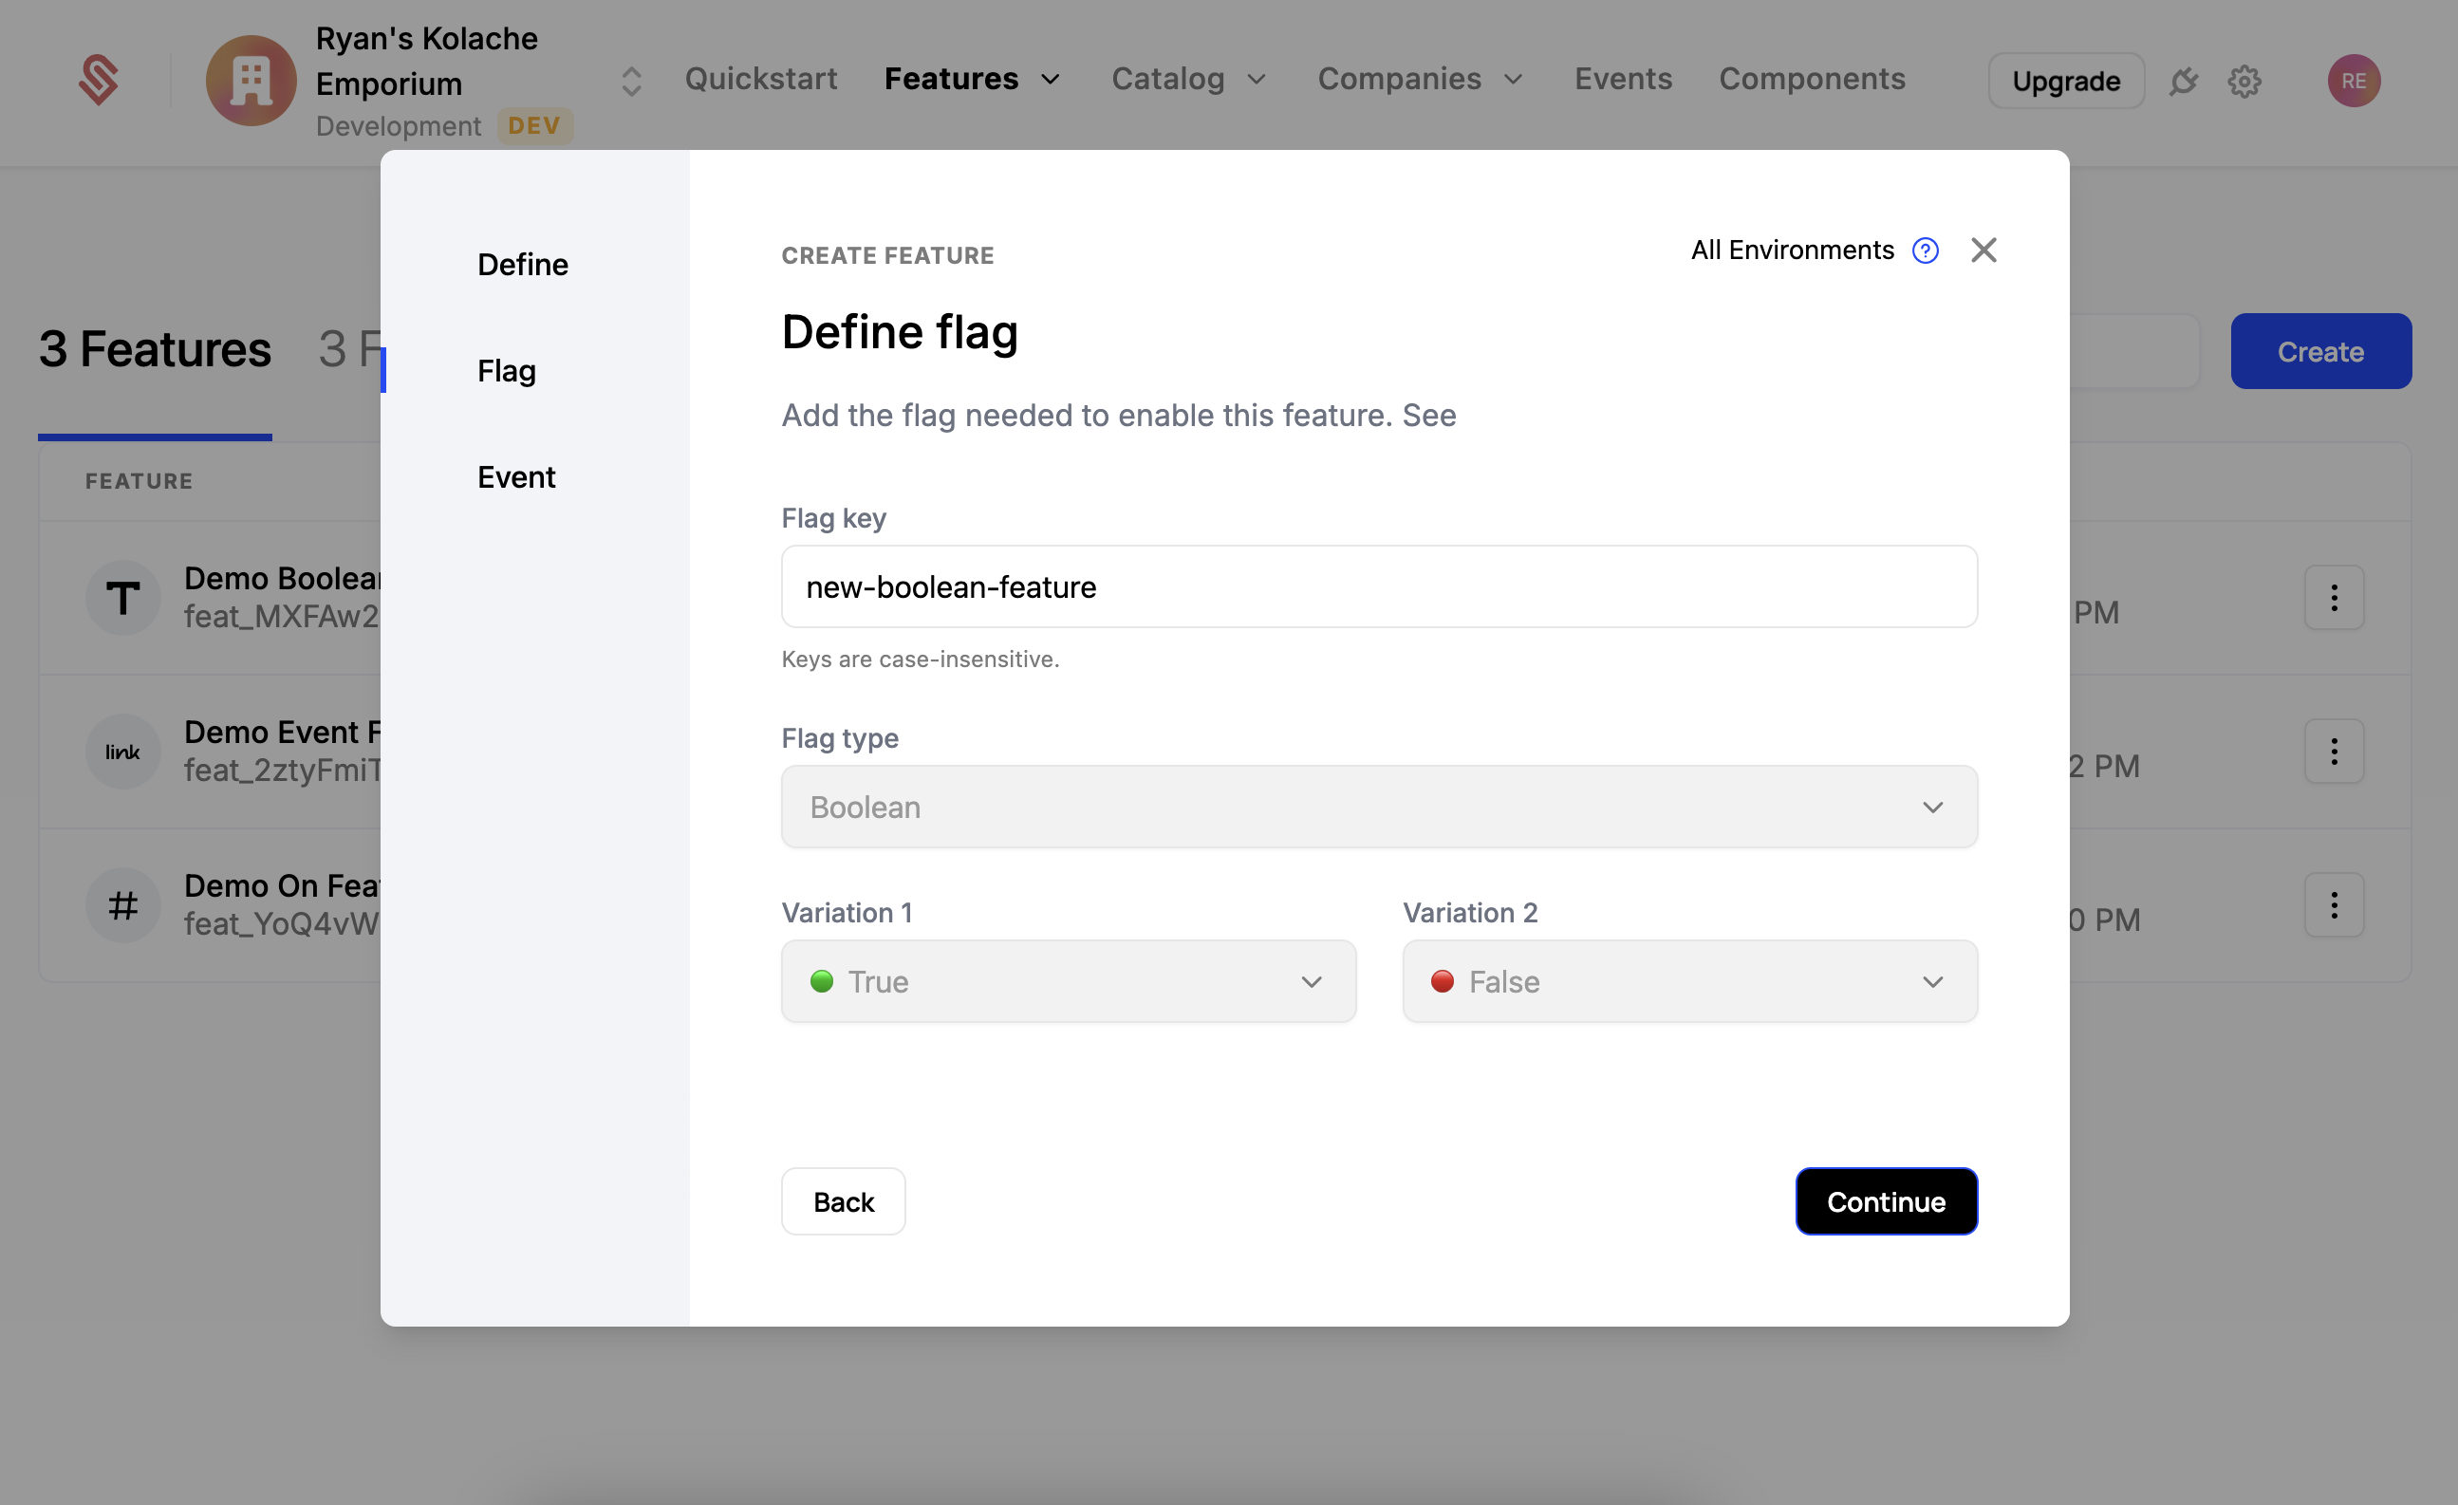The image size is (2458, 1505).
Task: Open the help tooltip beside All Environments
Action: coord(1926,251)
